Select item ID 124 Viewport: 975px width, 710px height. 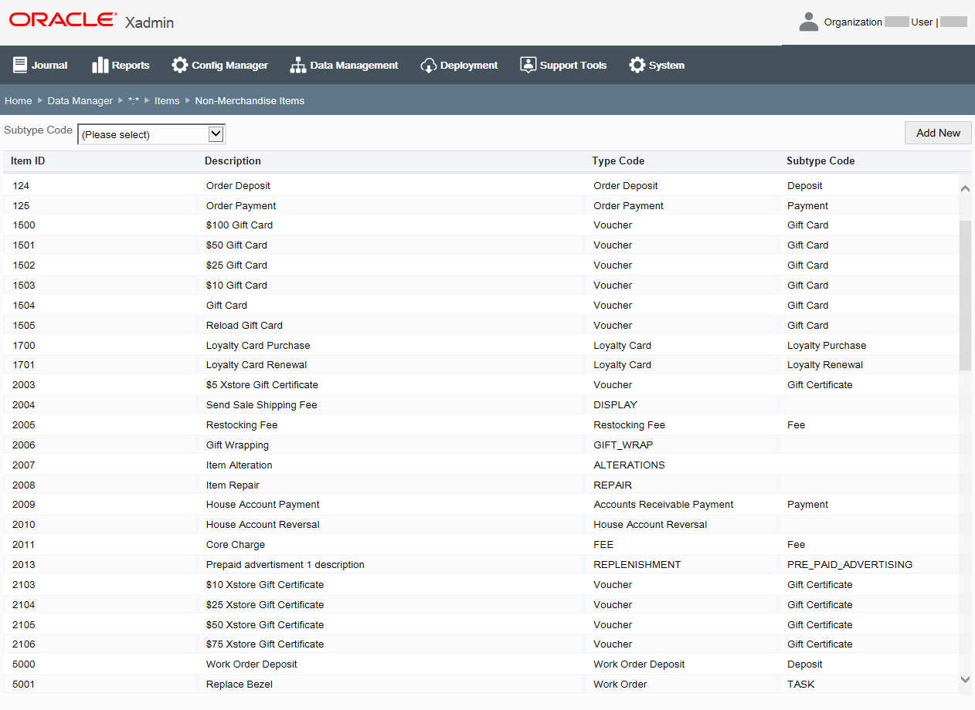click(21, 185)
